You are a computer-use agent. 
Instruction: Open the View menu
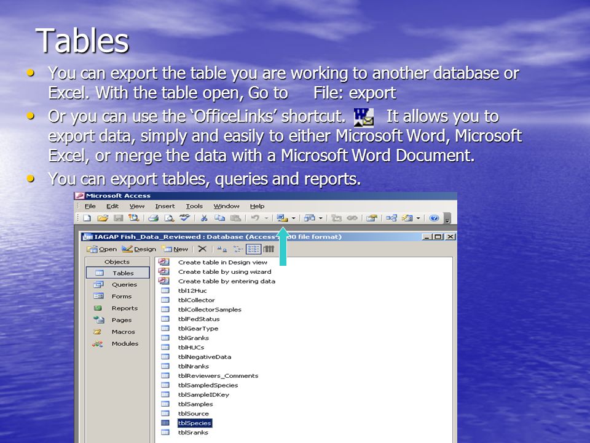136,206
